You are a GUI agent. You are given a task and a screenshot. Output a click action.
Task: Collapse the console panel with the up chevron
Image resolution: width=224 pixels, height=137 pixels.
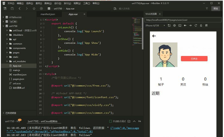(134, 121)
